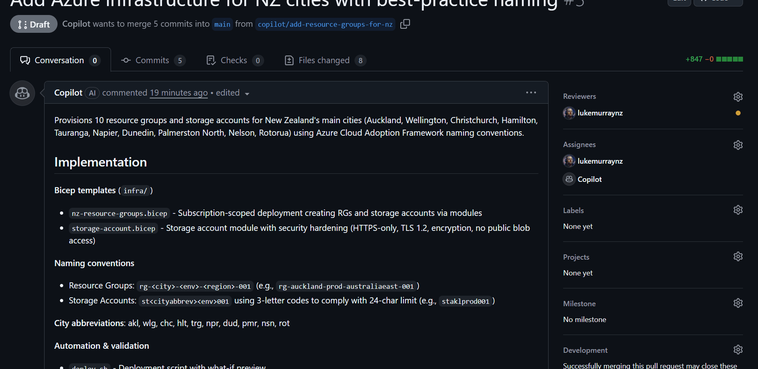
Task: Open Milestone settings gear
Action: pos(738,303)
